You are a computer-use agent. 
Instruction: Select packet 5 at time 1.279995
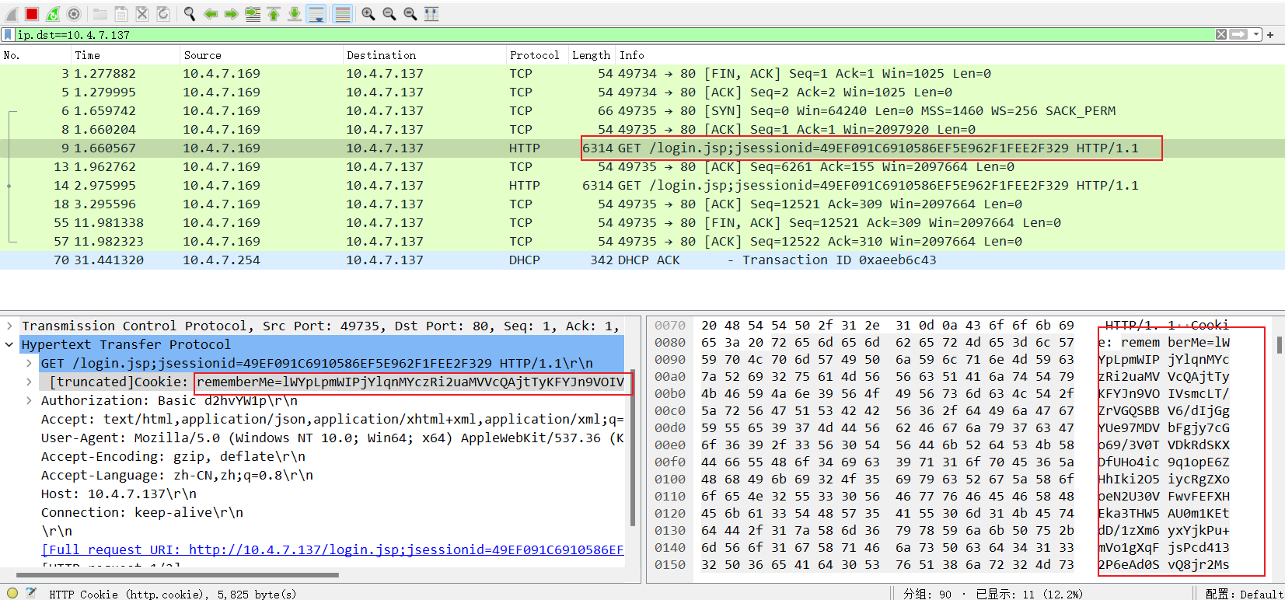tap(642, 92)
